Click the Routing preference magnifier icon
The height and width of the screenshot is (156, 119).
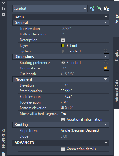pos(106,62)
